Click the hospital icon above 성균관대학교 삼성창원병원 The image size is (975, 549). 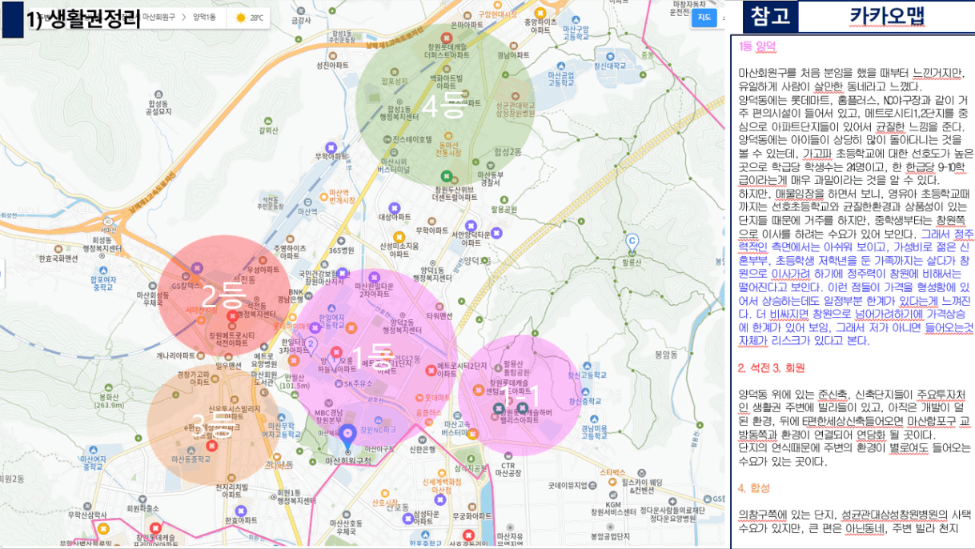click(x=514, y=94)
